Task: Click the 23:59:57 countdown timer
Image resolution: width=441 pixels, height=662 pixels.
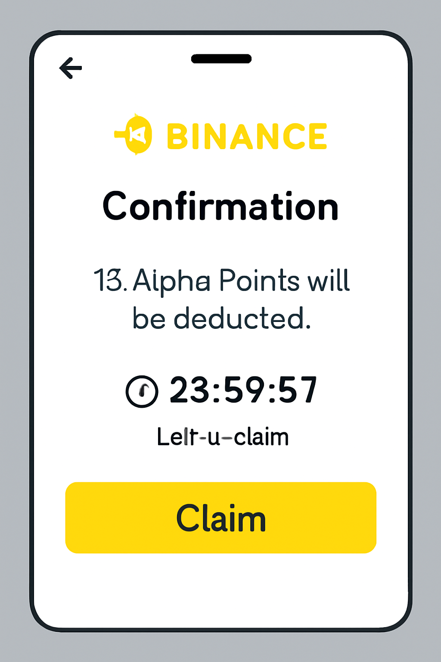Action: [x=243, y=390]
